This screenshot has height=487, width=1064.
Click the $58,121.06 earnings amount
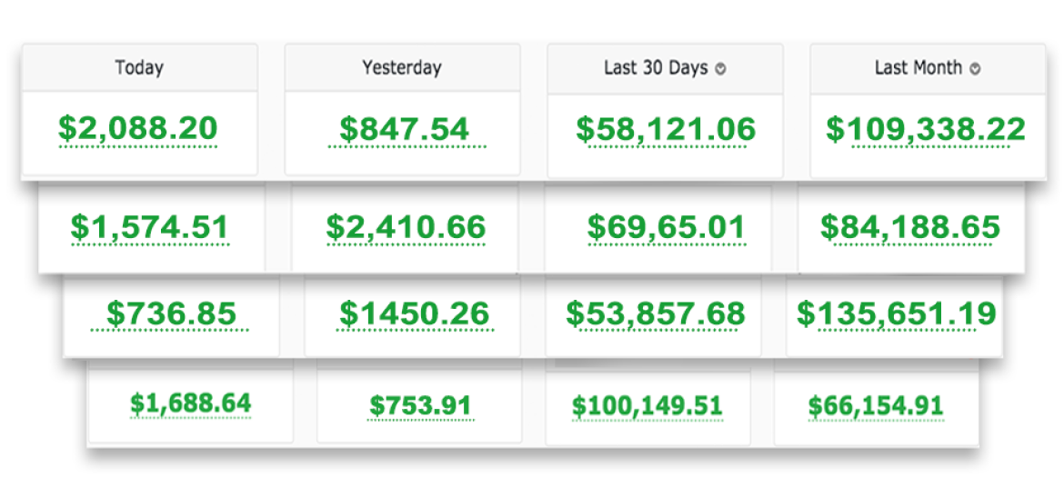click(x=666, y=129)
